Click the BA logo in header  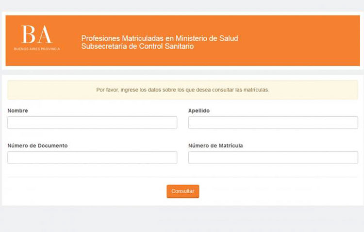tap(37, 34)
